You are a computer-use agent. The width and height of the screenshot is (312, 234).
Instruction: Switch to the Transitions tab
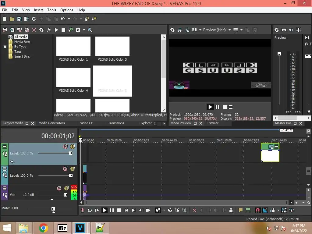116,123
